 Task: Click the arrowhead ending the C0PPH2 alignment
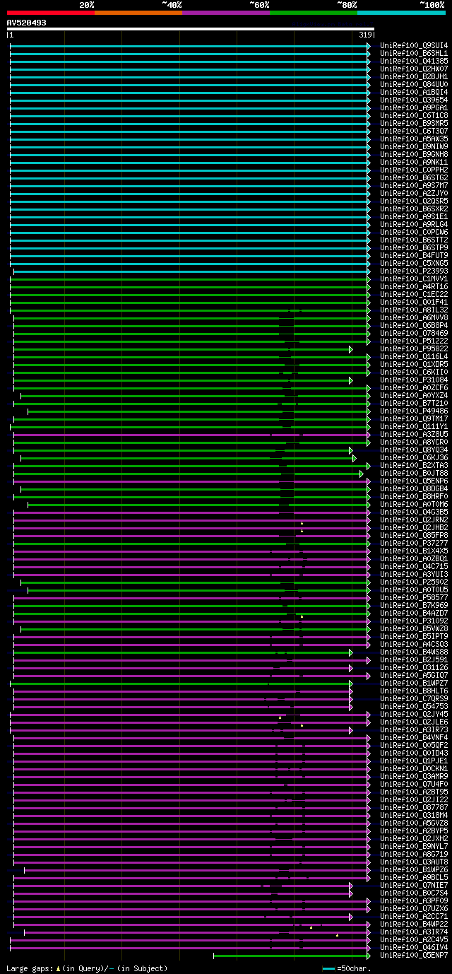(x=369, y=170)
